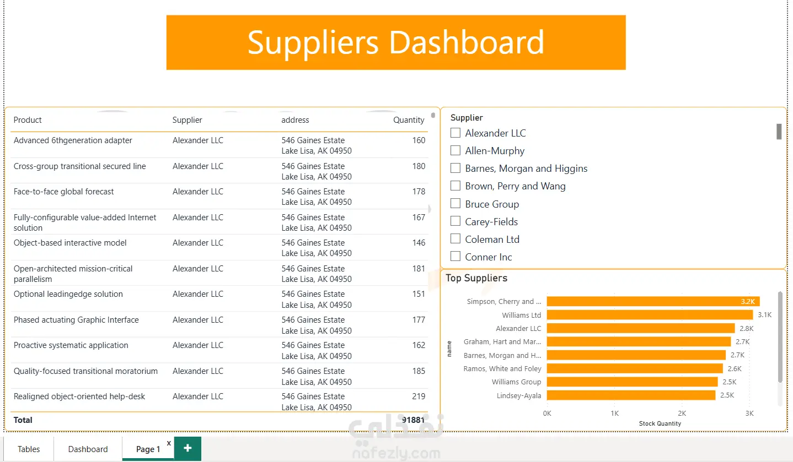Image resolution: width=793 pixels, height=462 pixels.
Task: Toggle the Conner Inc checkbox
Action: coord(456,257)
